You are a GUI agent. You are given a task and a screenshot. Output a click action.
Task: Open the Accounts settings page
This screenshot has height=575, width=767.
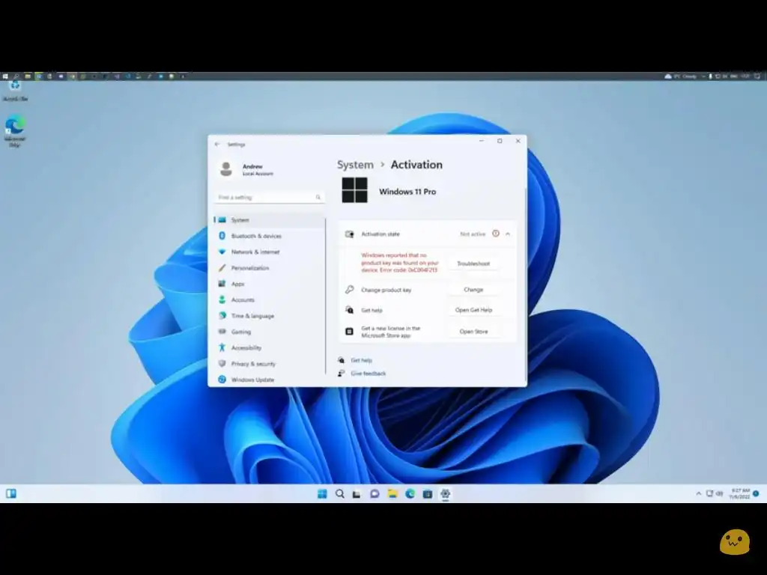(x=269, y=299)
